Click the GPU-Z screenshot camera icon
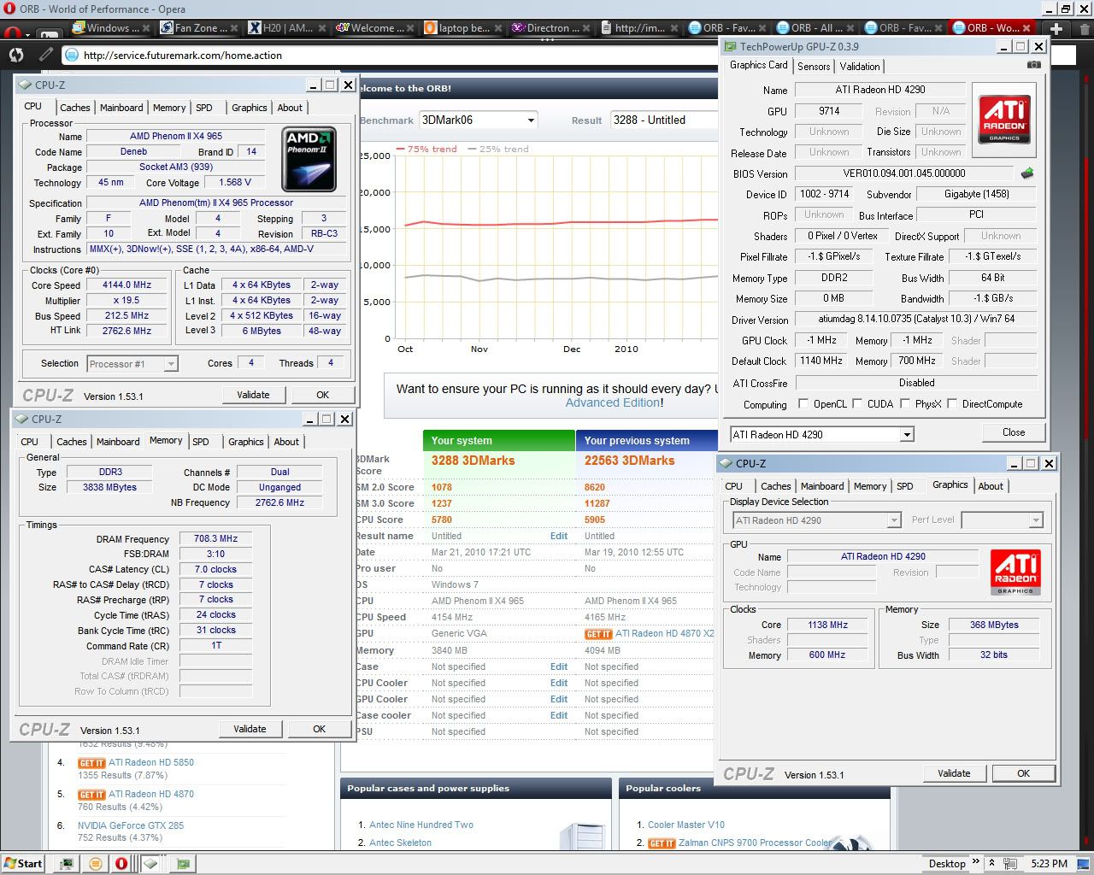The height and width of the screenshot is (875, 1094). pyautogui.click(x=1033, y=65)
